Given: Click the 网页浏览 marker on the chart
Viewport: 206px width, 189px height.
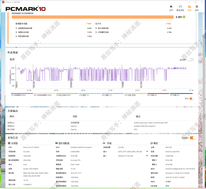Looking at the screenshot, I should click(34, 84).
